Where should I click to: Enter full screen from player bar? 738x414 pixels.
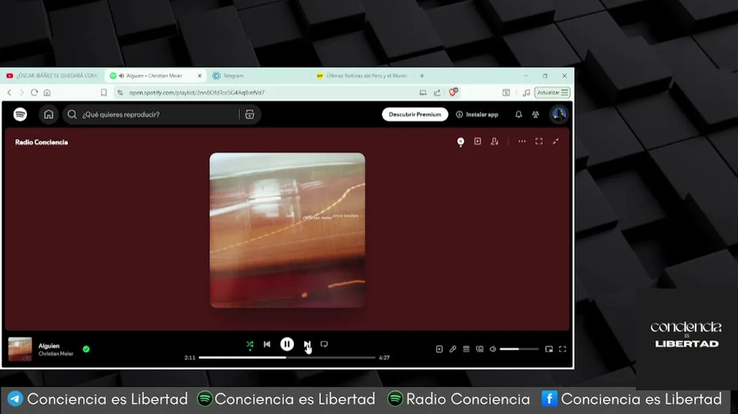point(563,349)
